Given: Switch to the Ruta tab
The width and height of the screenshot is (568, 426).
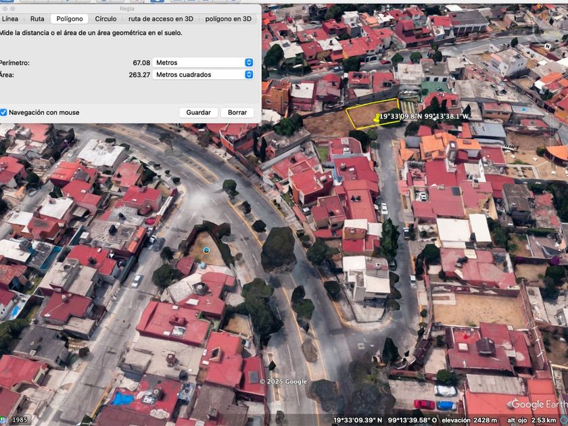Looking at the screenshot, I should point(37,19).
